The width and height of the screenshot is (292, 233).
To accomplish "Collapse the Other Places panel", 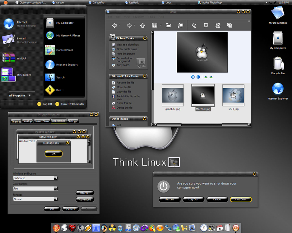I will coord(144,119).
